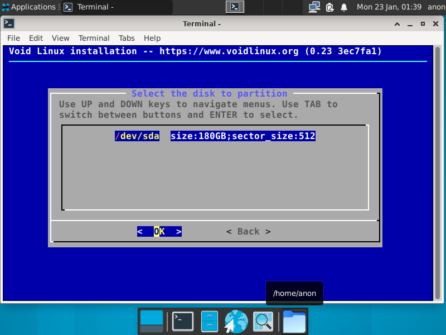Show notifications via the bell icon
Screen dimensions: 446x335
pyautogui.click(x=344, y=7)
